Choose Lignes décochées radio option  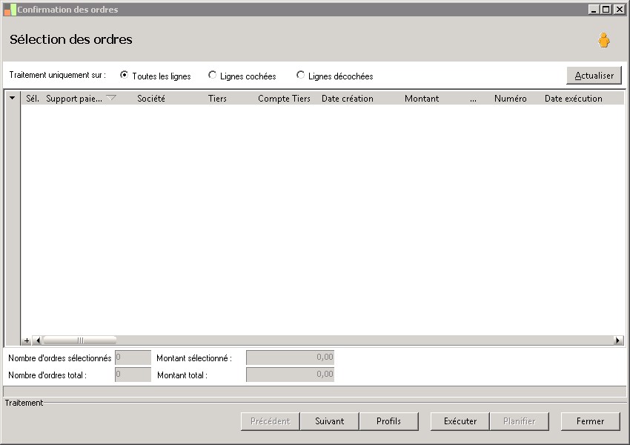coord(300,75)
